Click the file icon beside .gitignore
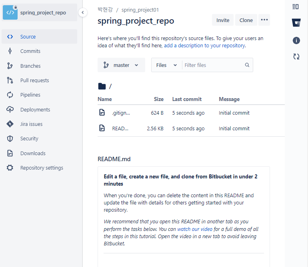This screenshot has width=308, height=267. (x=102, y=112)
